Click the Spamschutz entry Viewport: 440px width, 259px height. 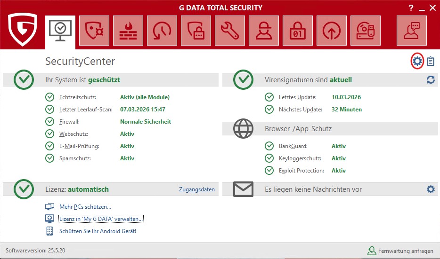(x=75, y=158)
